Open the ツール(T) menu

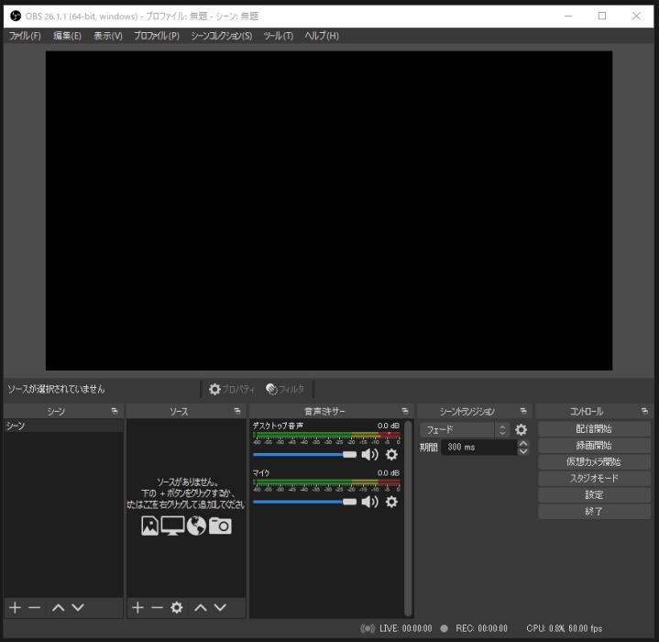point(279,36)
